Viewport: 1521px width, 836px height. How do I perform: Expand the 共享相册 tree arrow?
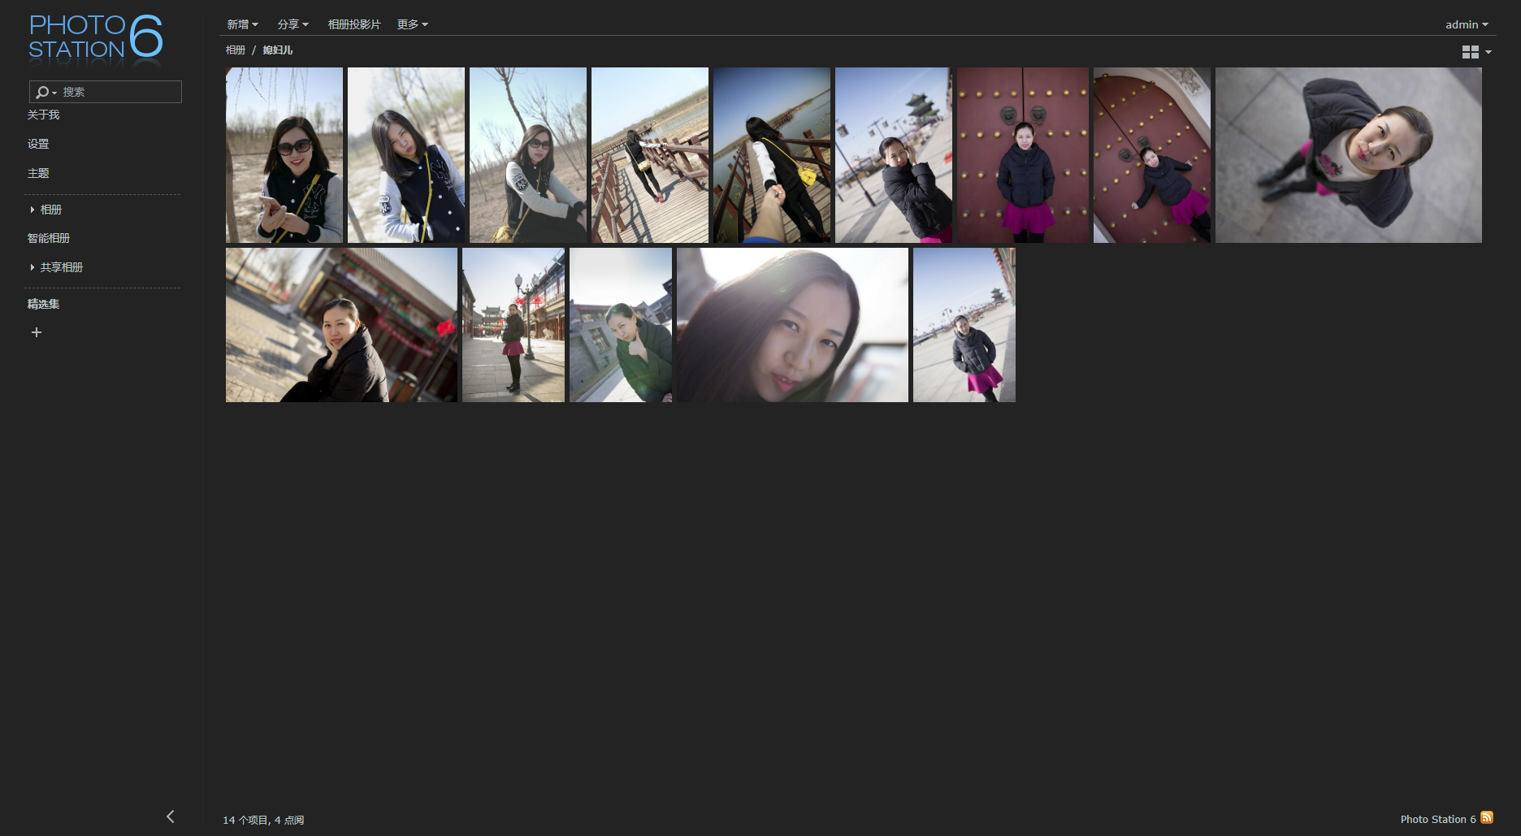(x=32, y=267)
